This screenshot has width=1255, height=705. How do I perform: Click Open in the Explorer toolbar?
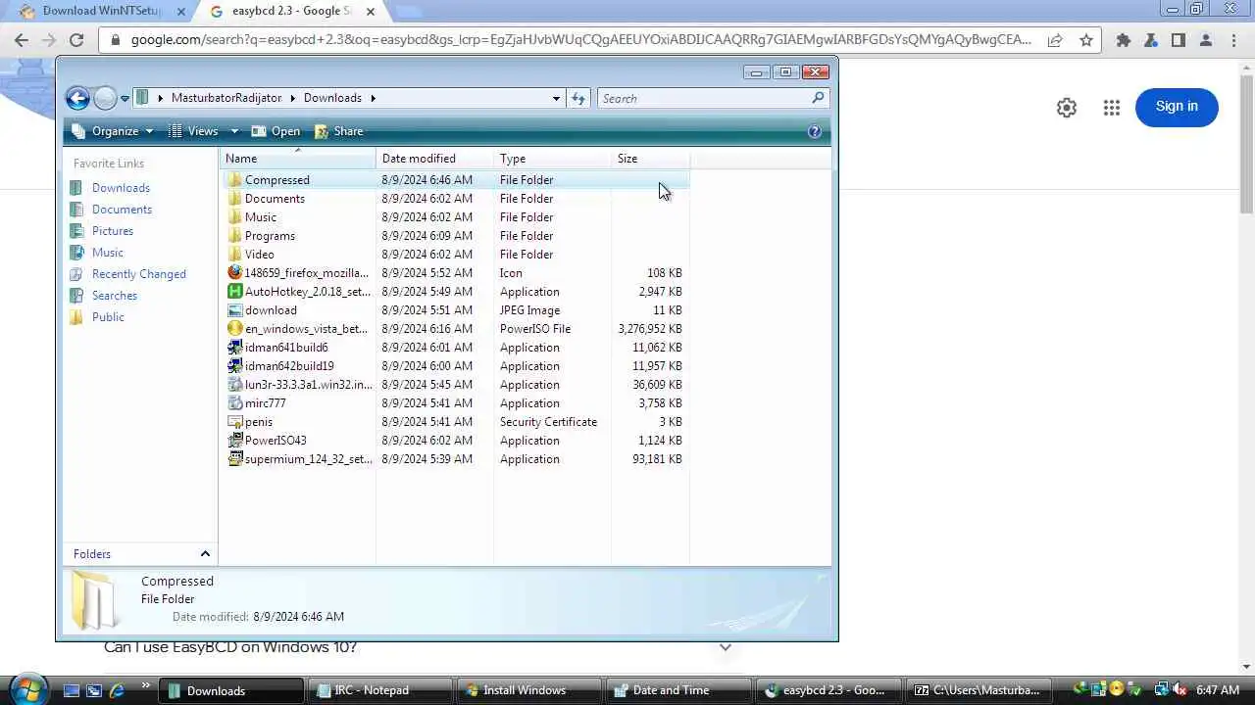tap(276, 131)
